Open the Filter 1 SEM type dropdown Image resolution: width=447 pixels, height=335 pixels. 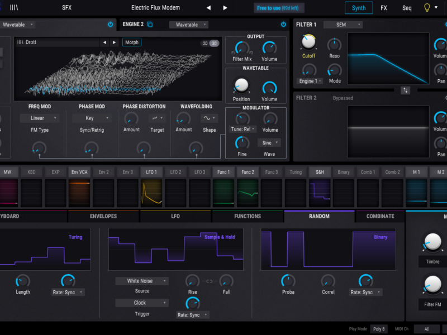tap(342, 25)
